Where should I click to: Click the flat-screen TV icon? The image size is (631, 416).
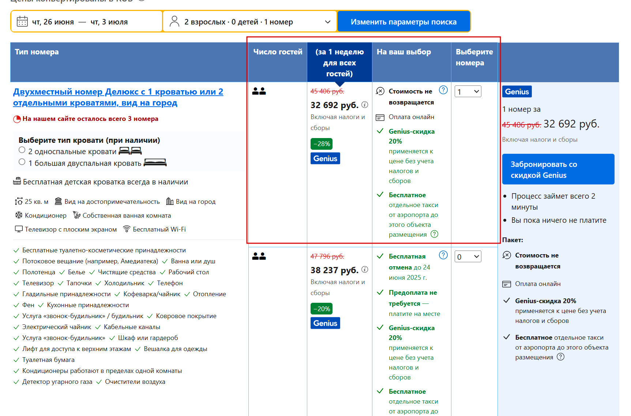(19, 229)
